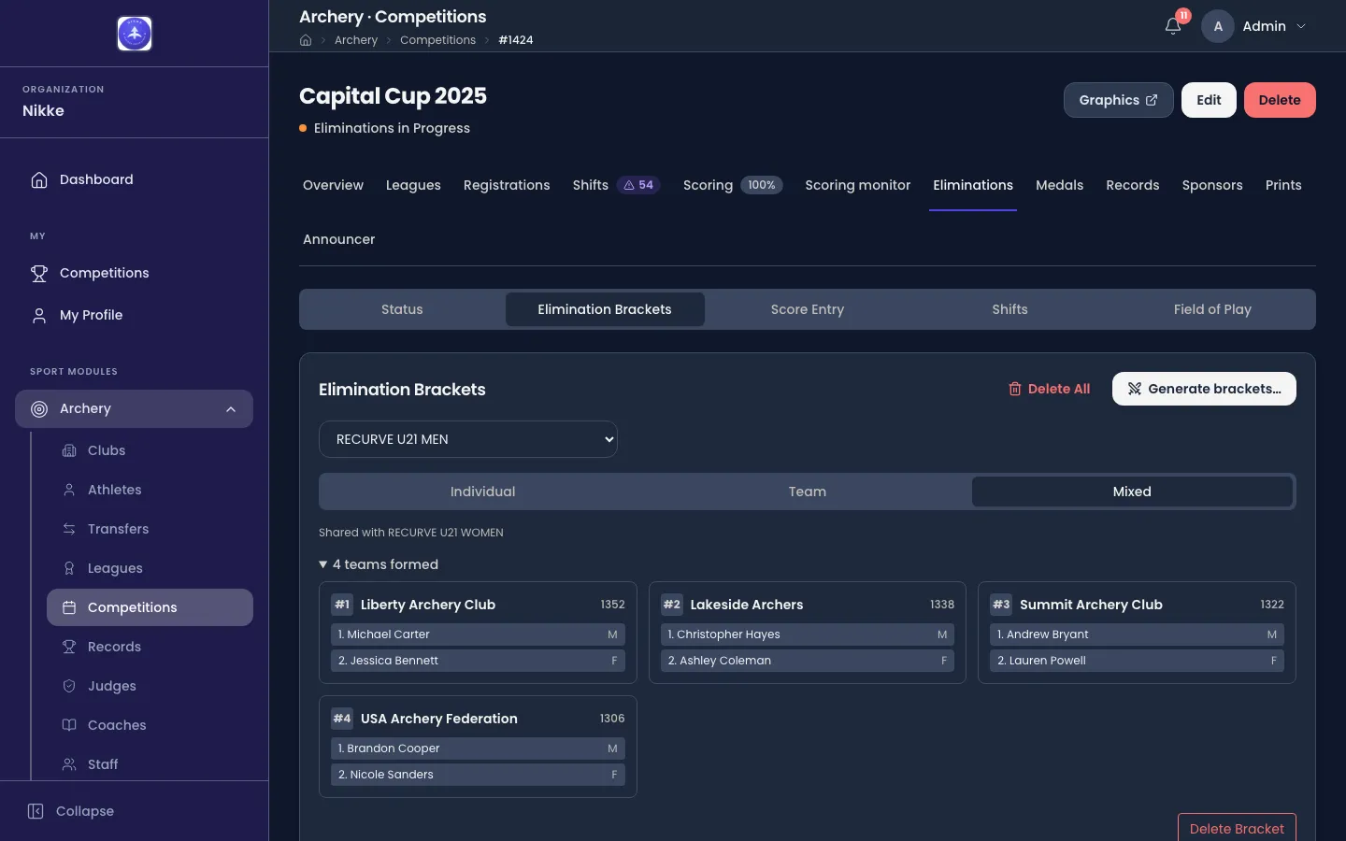Click the app logo in sidebar
Screen dimensions: 1346x841
click(135, 34)
